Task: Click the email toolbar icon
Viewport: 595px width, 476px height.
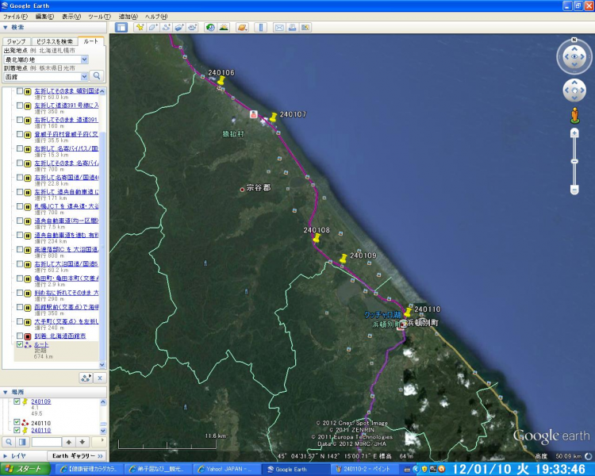Action: [x=279, y=27]
